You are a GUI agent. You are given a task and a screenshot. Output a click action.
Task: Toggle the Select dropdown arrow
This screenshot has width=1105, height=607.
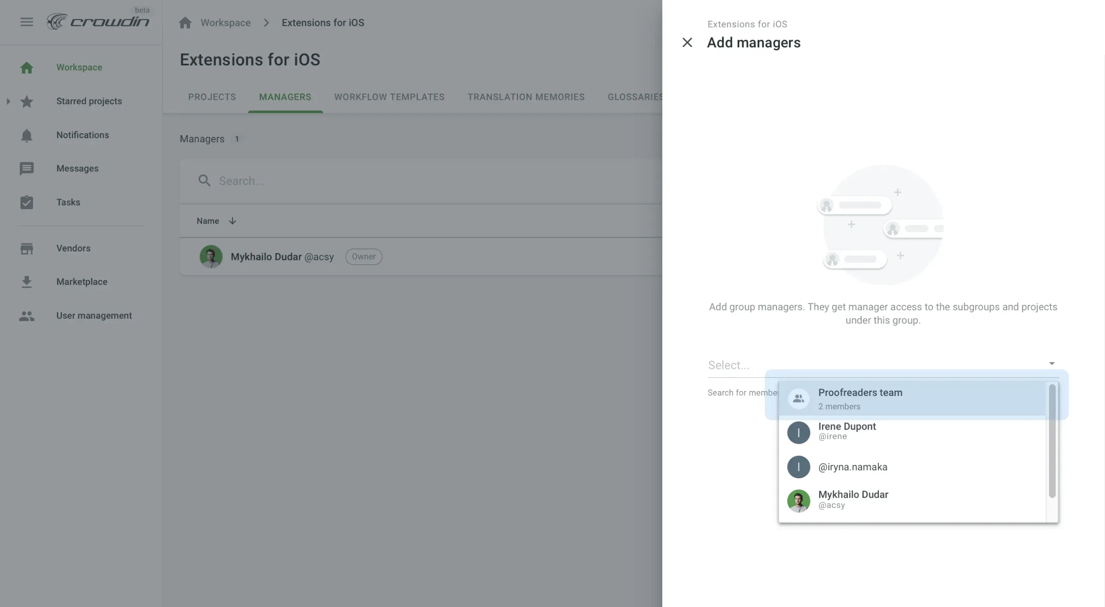[1051, 364]
